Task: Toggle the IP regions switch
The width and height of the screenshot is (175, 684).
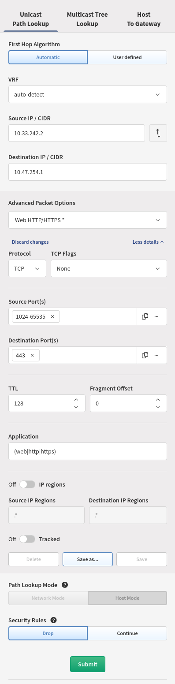Action: click(27, 484)
